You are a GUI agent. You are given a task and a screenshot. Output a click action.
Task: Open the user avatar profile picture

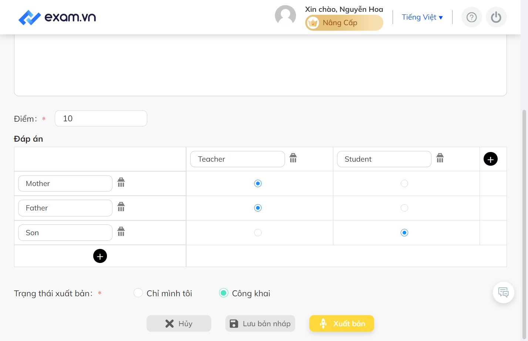(x=285, y=16)
